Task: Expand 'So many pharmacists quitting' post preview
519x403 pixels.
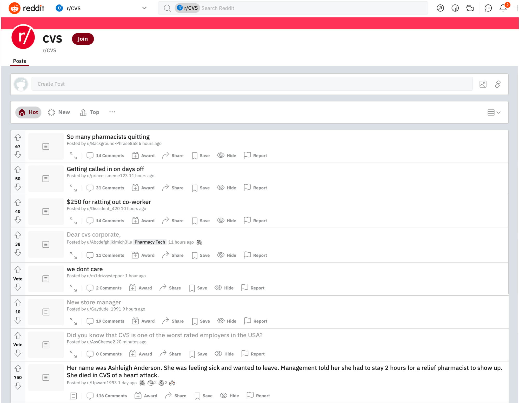Action: coord(73,156)
